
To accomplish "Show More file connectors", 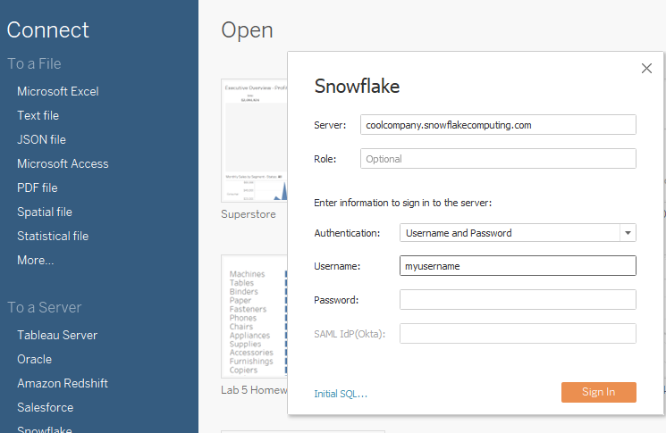I will [35, 261].
